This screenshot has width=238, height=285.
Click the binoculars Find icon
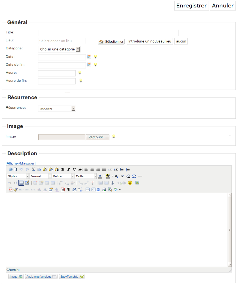click(x=74, y=189)
